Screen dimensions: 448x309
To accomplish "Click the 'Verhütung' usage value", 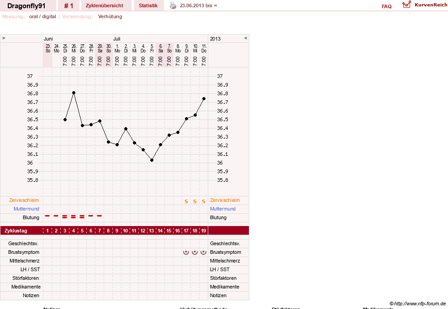I will [x=110, y=16].
